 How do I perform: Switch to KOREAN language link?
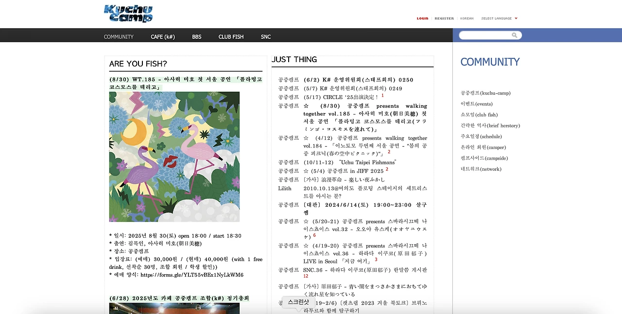(x=467, y=18)
